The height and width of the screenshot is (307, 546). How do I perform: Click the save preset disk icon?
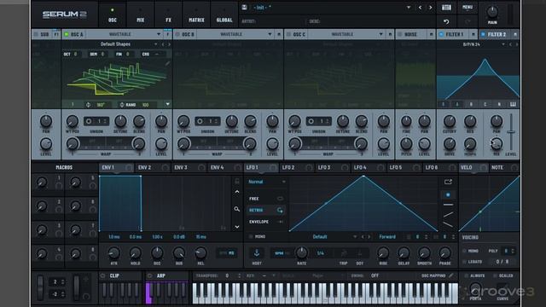coord(245,8)
